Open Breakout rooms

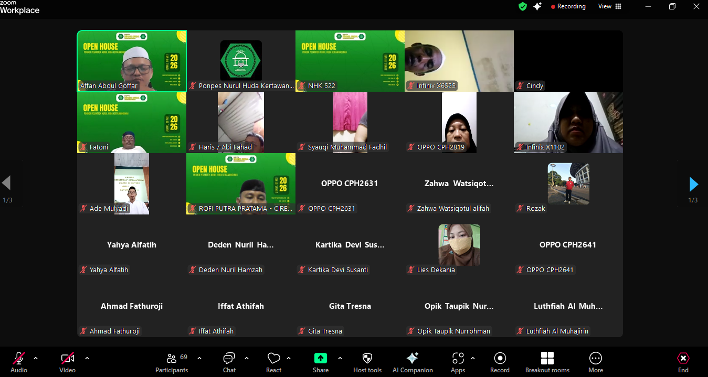coord(547,362)
